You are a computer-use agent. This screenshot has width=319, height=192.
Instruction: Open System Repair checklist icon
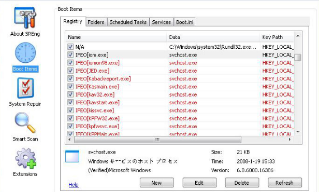25,88
